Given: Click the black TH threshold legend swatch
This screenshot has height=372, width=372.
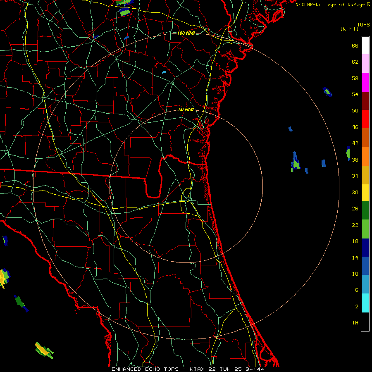Looking at the screenshot, I should click(365, 322).
